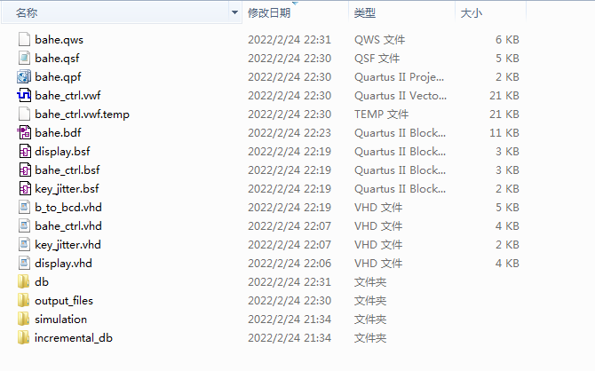
Task: Click the display.bsf symbol file icon
Action: pyautogui.click(x=25, y=151)
